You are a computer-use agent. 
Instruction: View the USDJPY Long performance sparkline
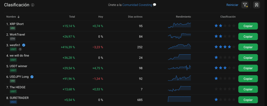(x=179, y=78)
